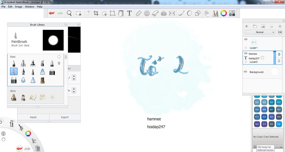The height and width of the screenshot is (152, 285).
Task: Select the Airbrush in Basic set
Action: (x=23, y=63)
